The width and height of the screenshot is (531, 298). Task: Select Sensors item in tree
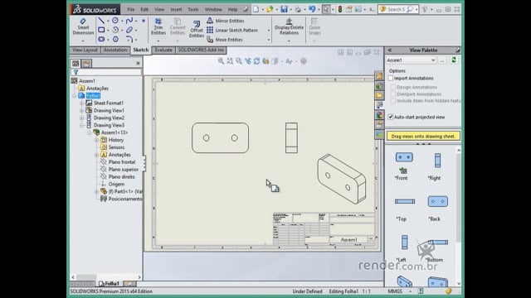click(116, 147)
